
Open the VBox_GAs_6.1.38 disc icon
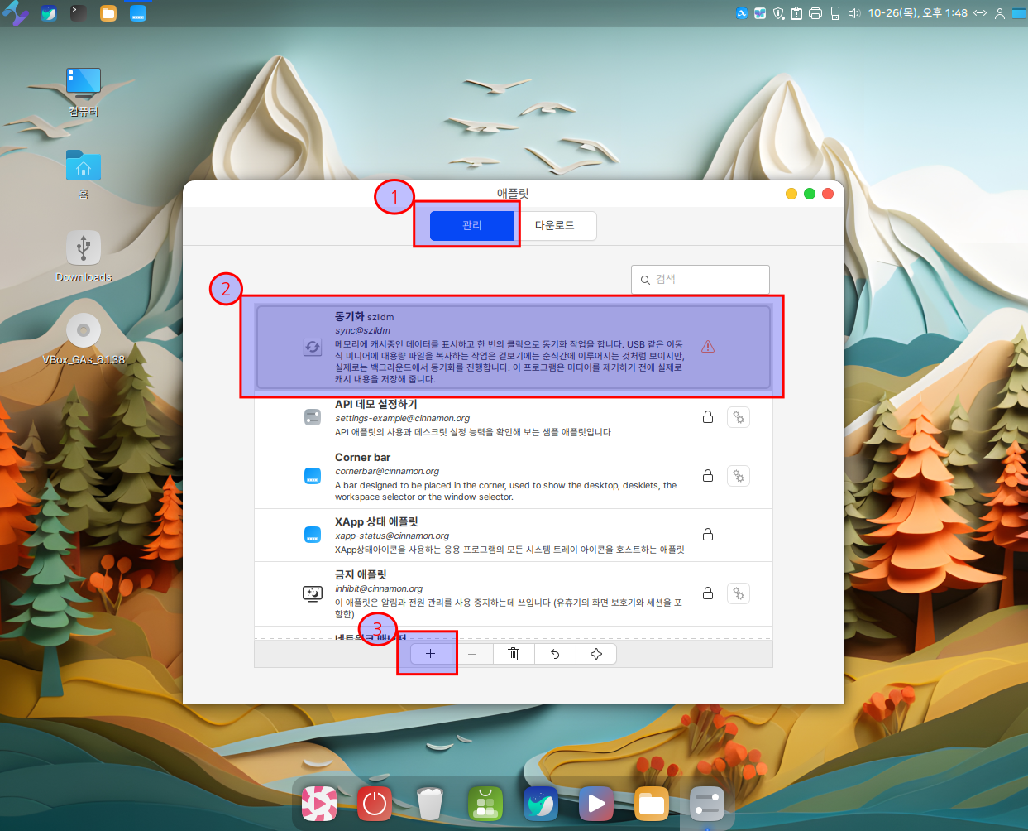pyautogui.click(x=84, y=331)
